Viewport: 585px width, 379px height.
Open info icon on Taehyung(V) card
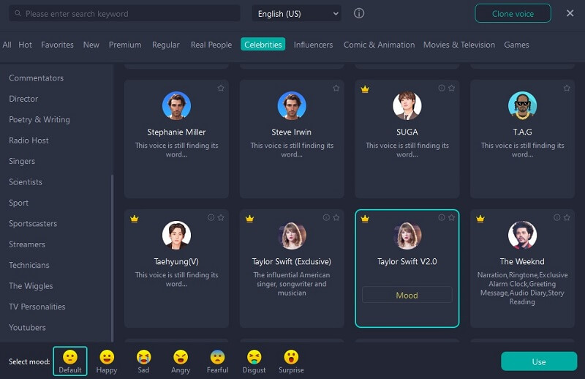point(211,217)
